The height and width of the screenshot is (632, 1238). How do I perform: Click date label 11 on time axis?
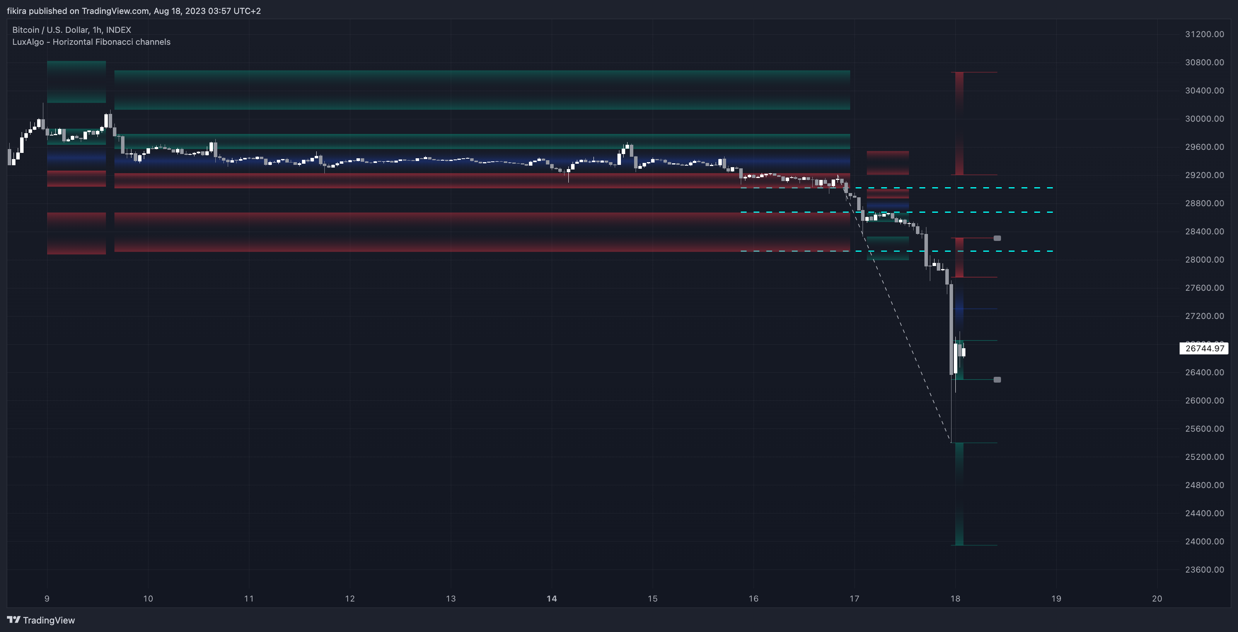[249, 598]
